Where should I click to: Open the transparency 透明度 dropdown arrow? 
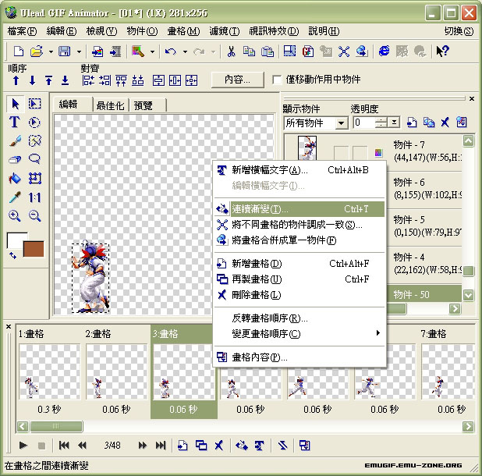pyautogui.click(x=395, y=123)
